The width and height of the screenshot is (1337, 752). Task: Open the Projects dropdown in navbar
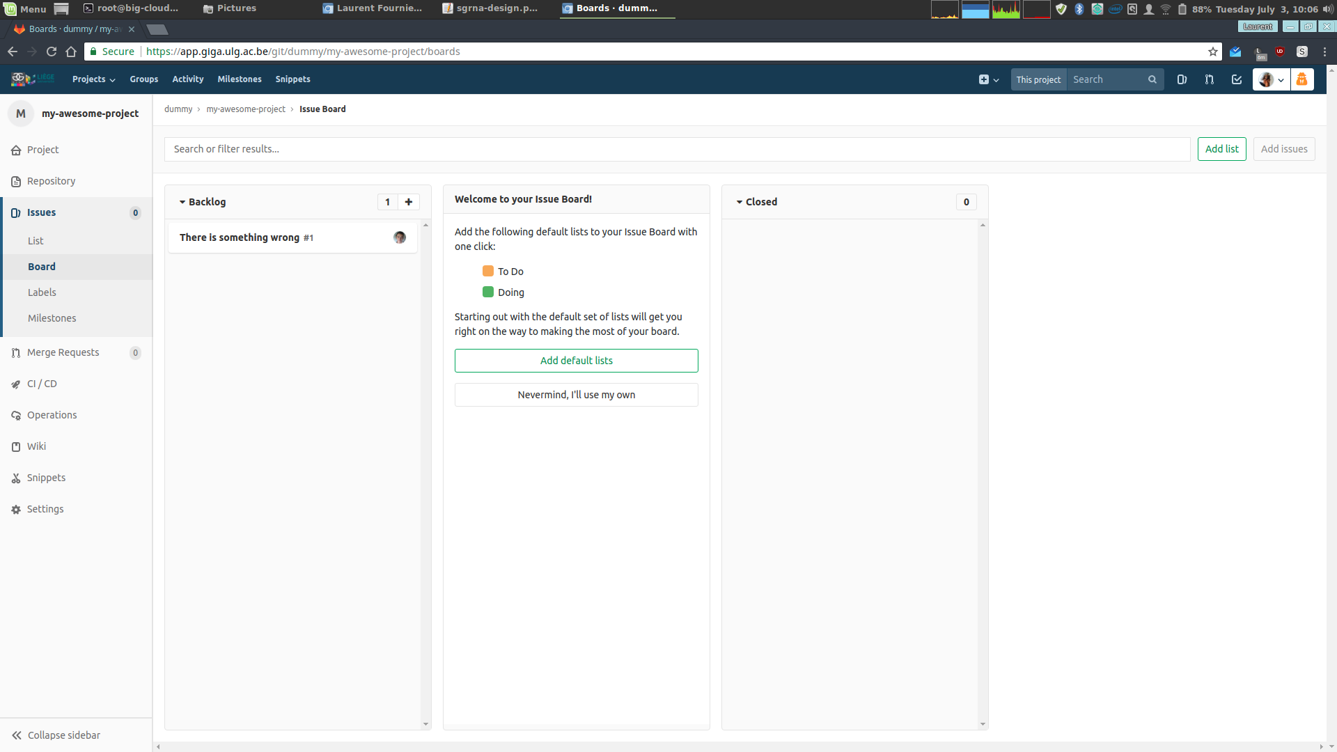pos(93,79)
